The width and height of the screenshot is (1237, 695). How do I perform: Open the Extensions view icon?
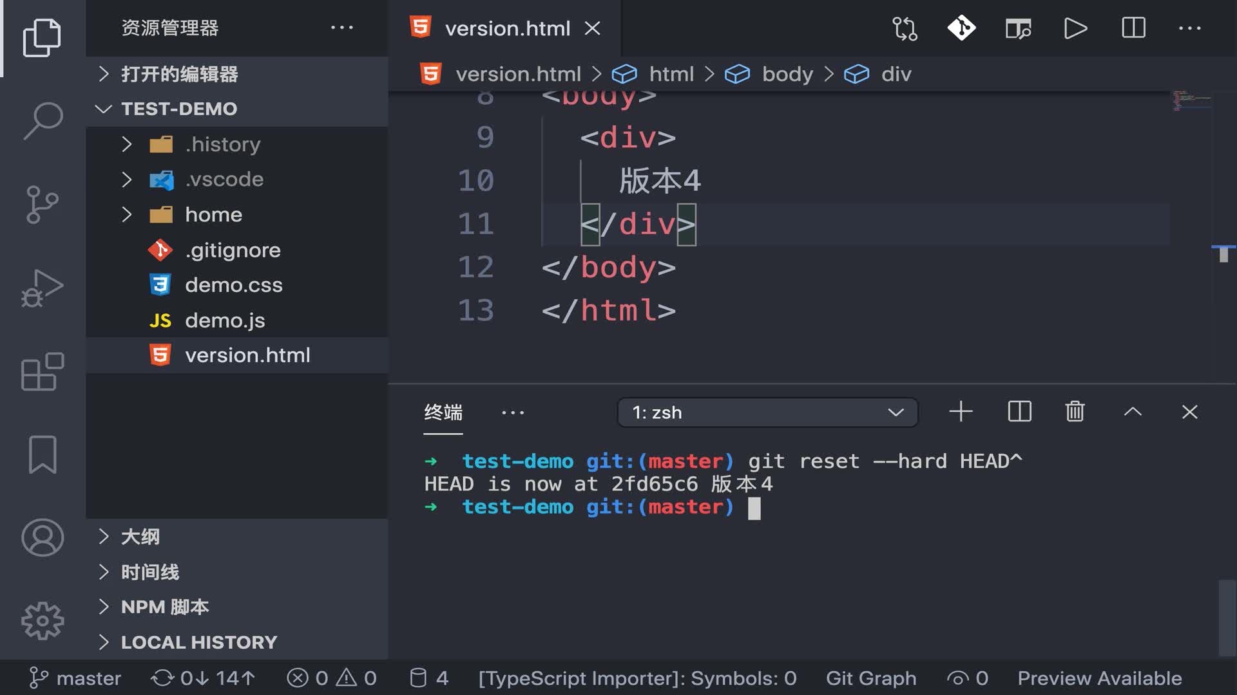point(43,371)
